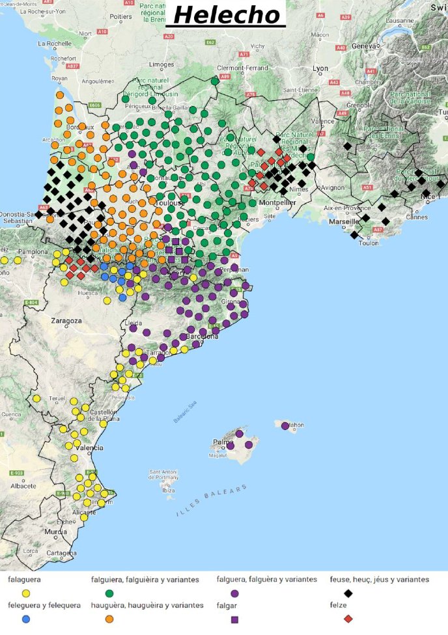Click the Zaragoza city label
The image size is (448, 635).
tap(66, 320)
